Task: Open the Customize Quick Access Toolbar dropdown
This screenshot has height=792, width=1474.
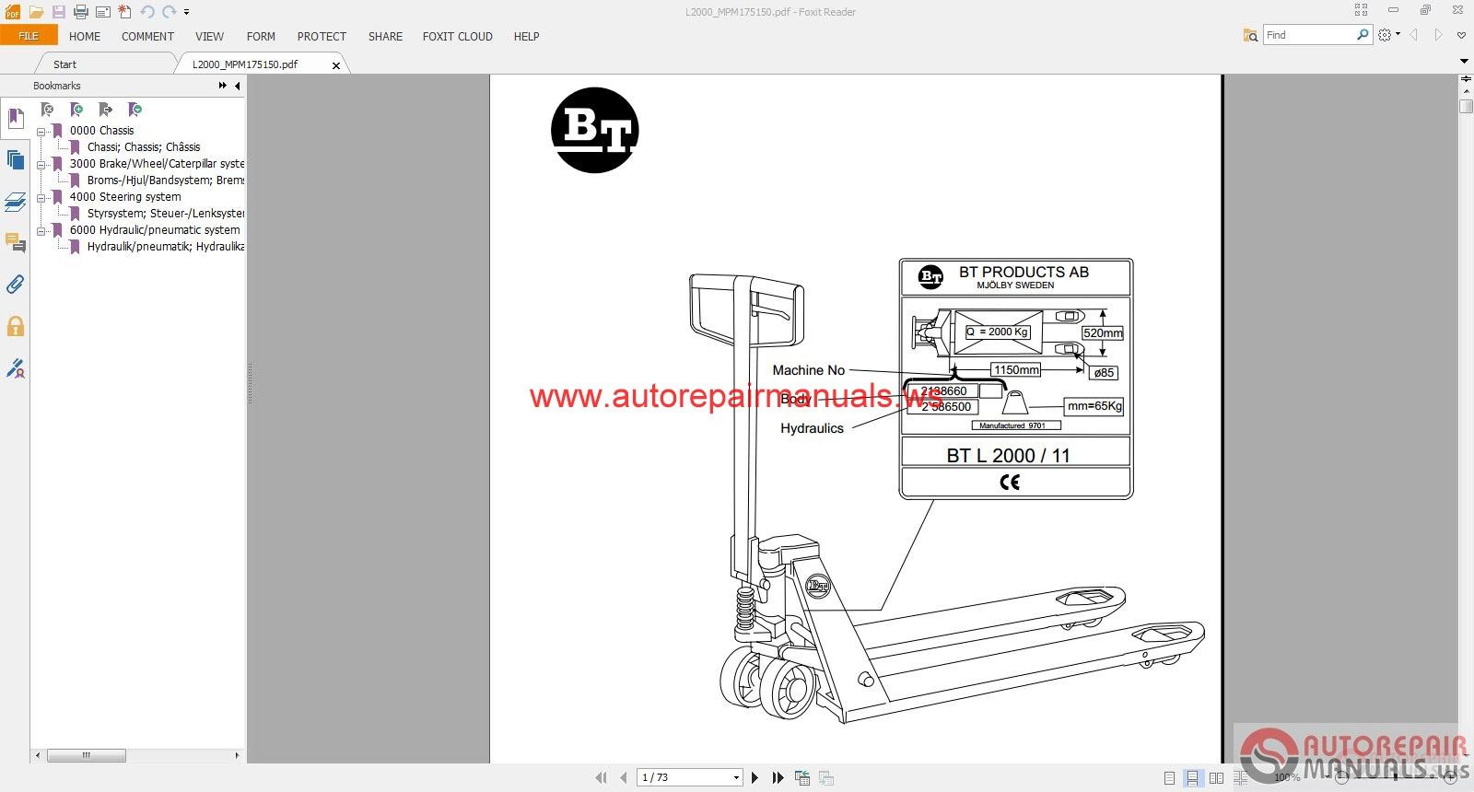Action: click(x=186, y=12)
